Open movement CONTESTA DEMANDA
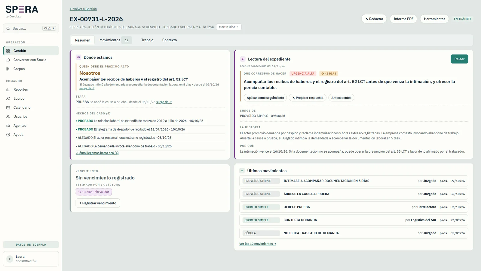 (x=354, y=220)
